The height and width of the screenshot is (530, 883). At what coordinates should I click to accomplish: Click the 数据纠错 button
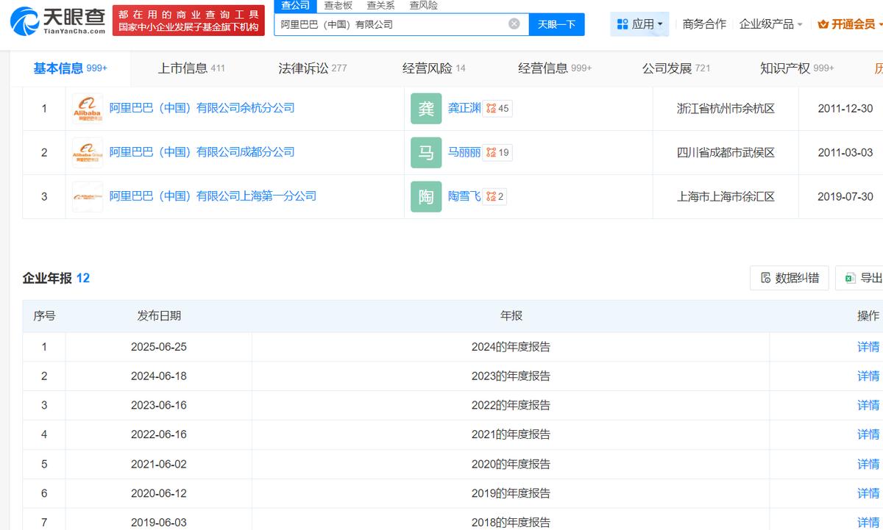point(790,278)
